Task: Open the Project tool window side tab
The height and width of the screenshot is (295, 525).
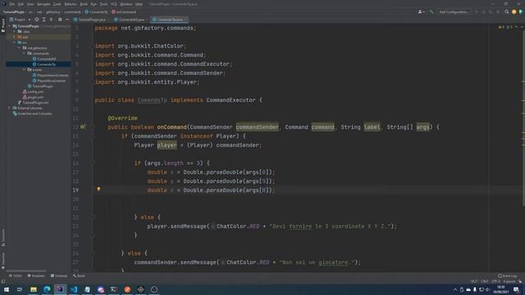Action: click(x=3, y=25)
